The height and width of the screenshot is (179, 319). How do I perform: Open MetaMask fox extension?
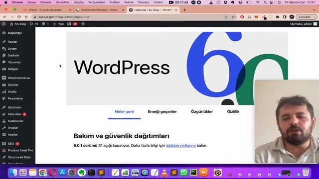256,17
